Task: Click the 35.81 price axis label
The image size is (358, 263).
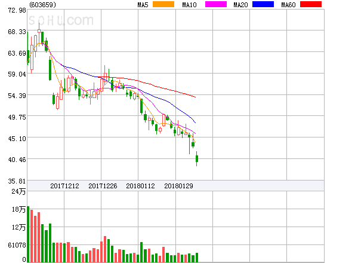Action: [17, 181]
